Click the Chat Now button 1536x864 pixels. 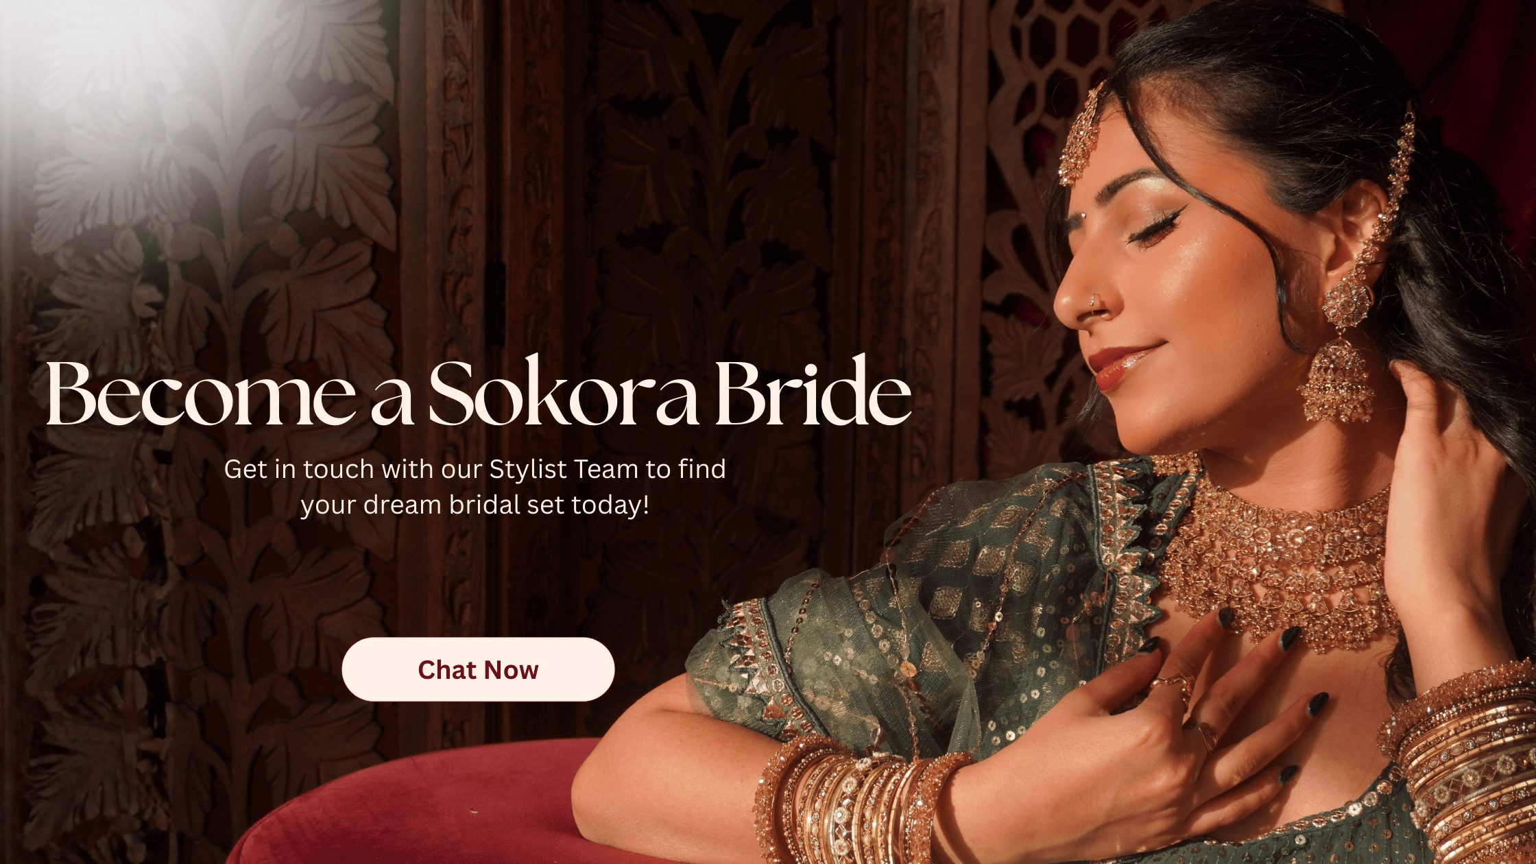(478, 669)
